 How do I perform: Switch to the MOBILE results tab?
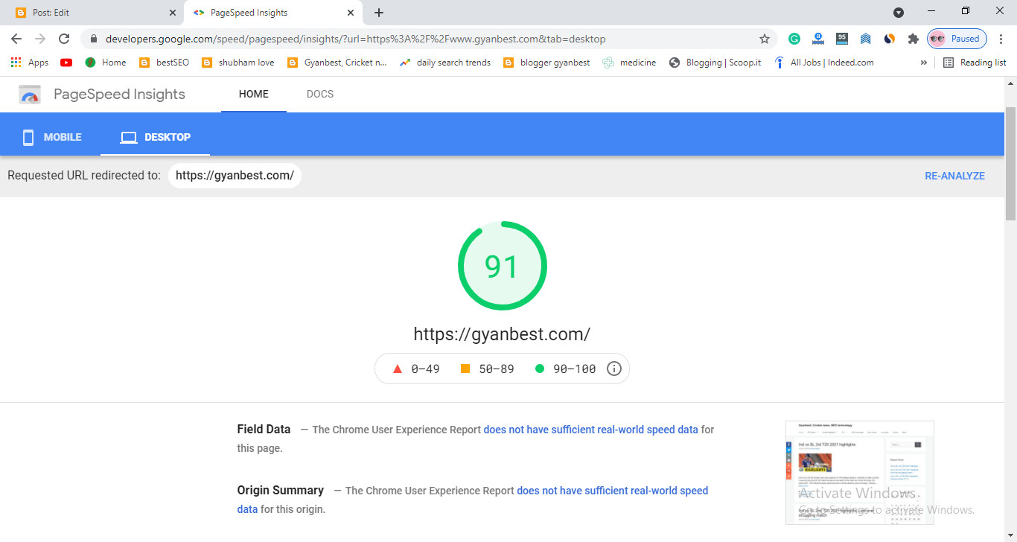51,137
